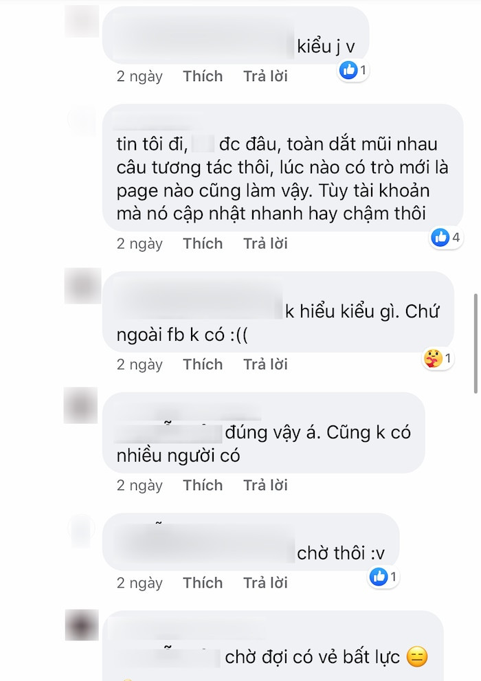The image size is (481, 681).
Task: Click the like reaction icon on the "chờ thôi :v" comment
Action: [x=379, y=577]
